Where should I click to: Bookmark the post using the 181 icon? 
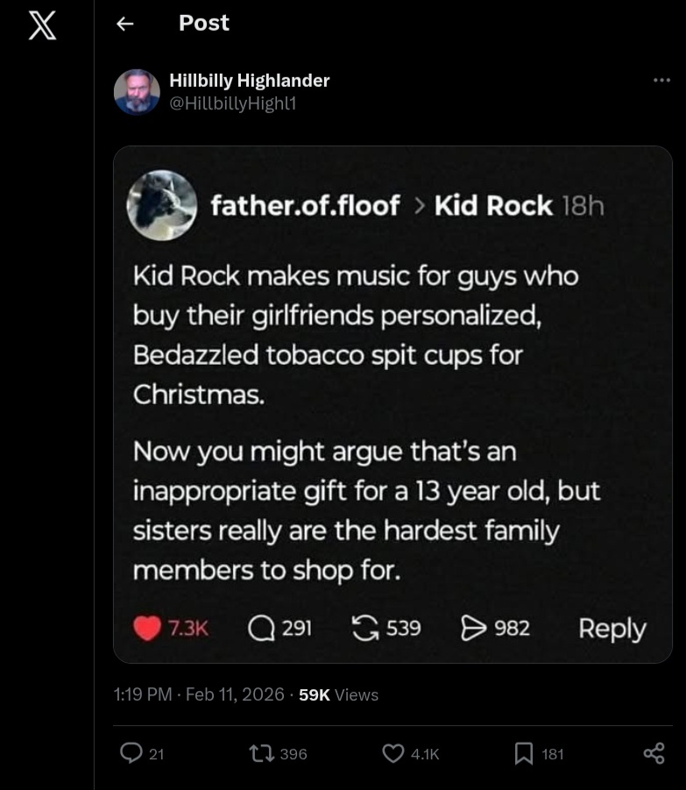click(524, 753)
